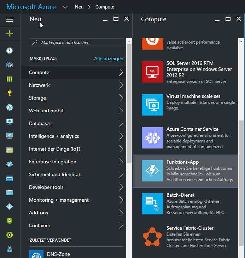
Task: Open the cloud gears Cloud services icon
Action: 10,164
